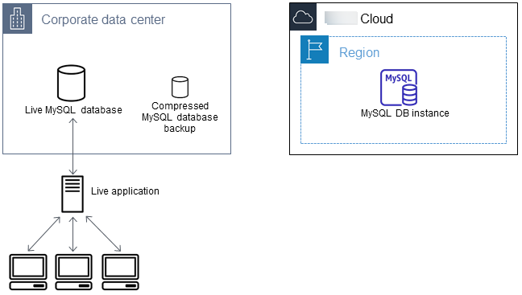
Task: Select the cloud icon in dark header
Action: click(303, 17)
